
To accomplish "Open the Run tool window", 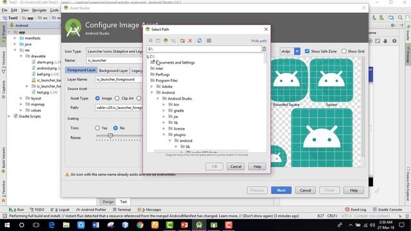I will (x=16, y=210).
